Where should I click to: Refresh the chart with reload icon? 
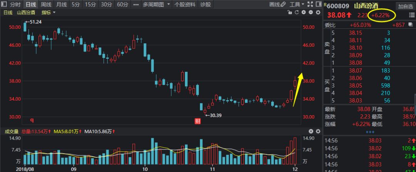[297, 12]
